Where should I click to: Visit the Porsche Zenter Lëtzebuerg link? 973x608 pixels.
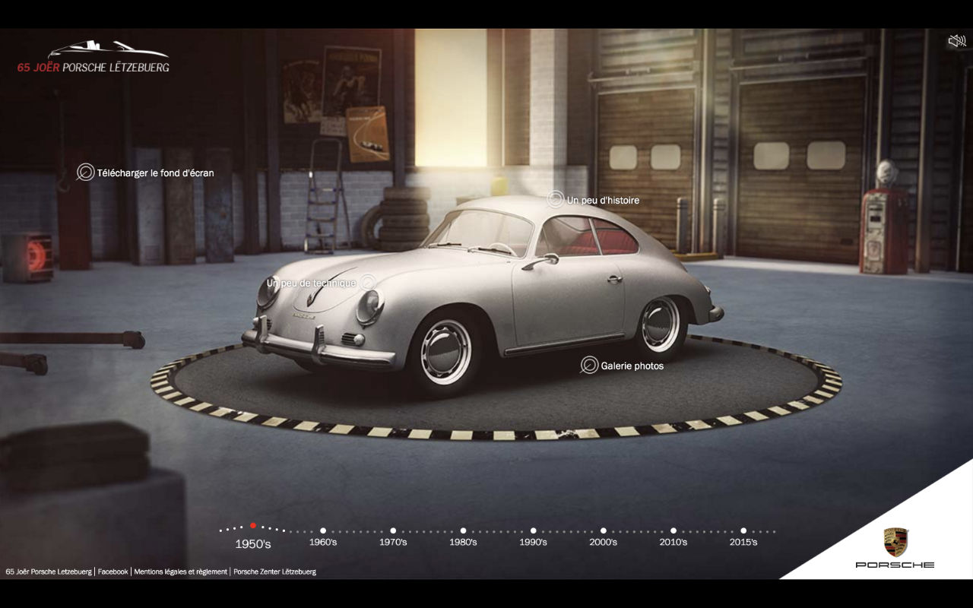point(274,572)
